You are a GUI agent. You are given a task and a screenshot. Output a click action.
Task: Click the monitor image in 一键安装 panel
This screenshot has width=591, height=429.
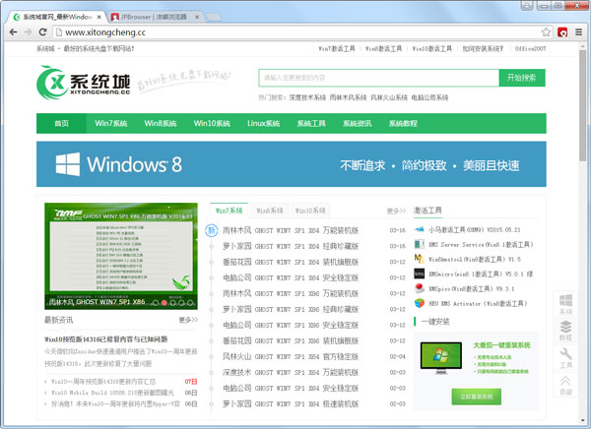[441, 357]
